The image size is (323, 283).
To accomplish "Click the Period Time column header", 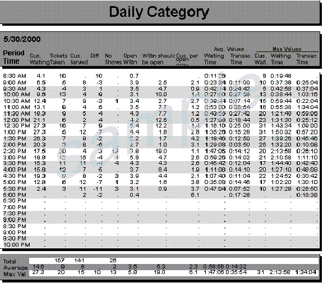I will 13,57.
